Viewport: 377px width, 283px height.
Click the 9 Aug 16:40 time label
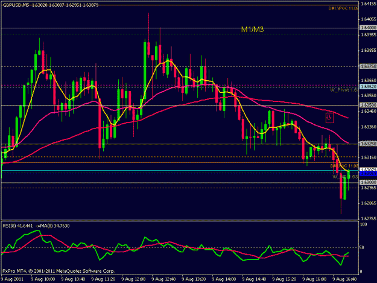(344, 279)
